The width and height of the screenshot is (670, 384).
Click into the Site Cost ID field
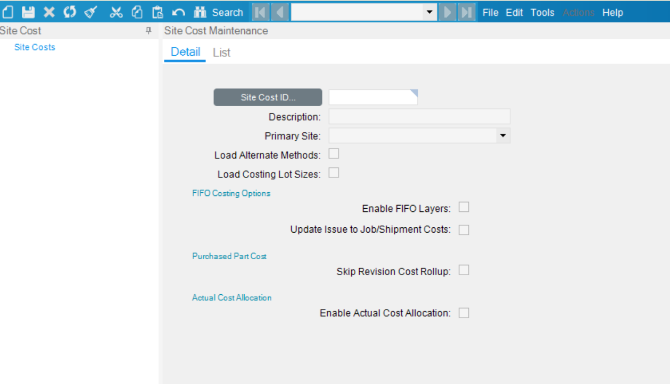[373, 97]
